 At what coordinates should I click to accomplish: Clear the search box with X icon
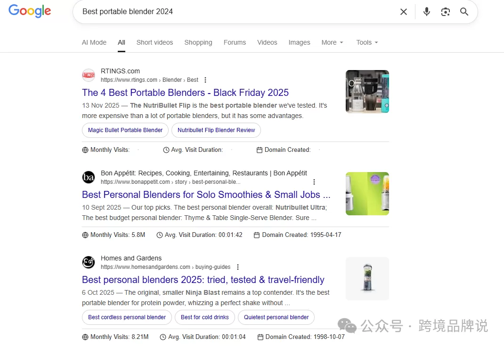[403, 12]
